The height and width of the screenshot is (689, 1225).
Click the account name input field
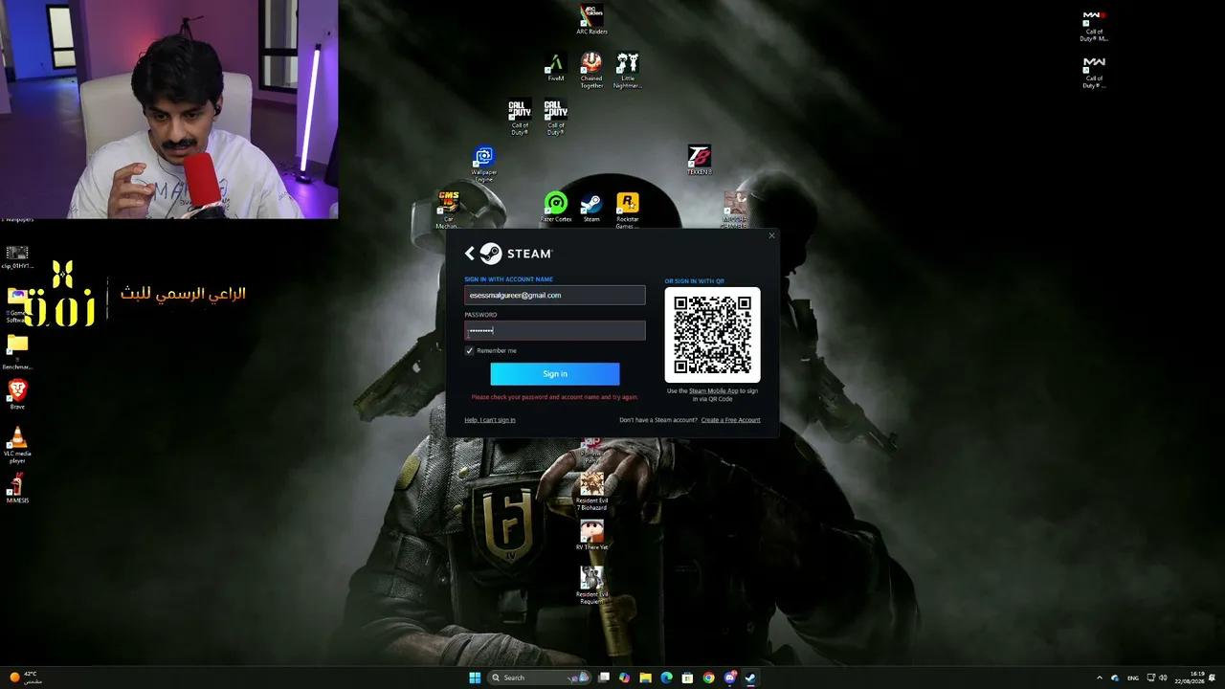pyautogui.click(x=555, y=296)
